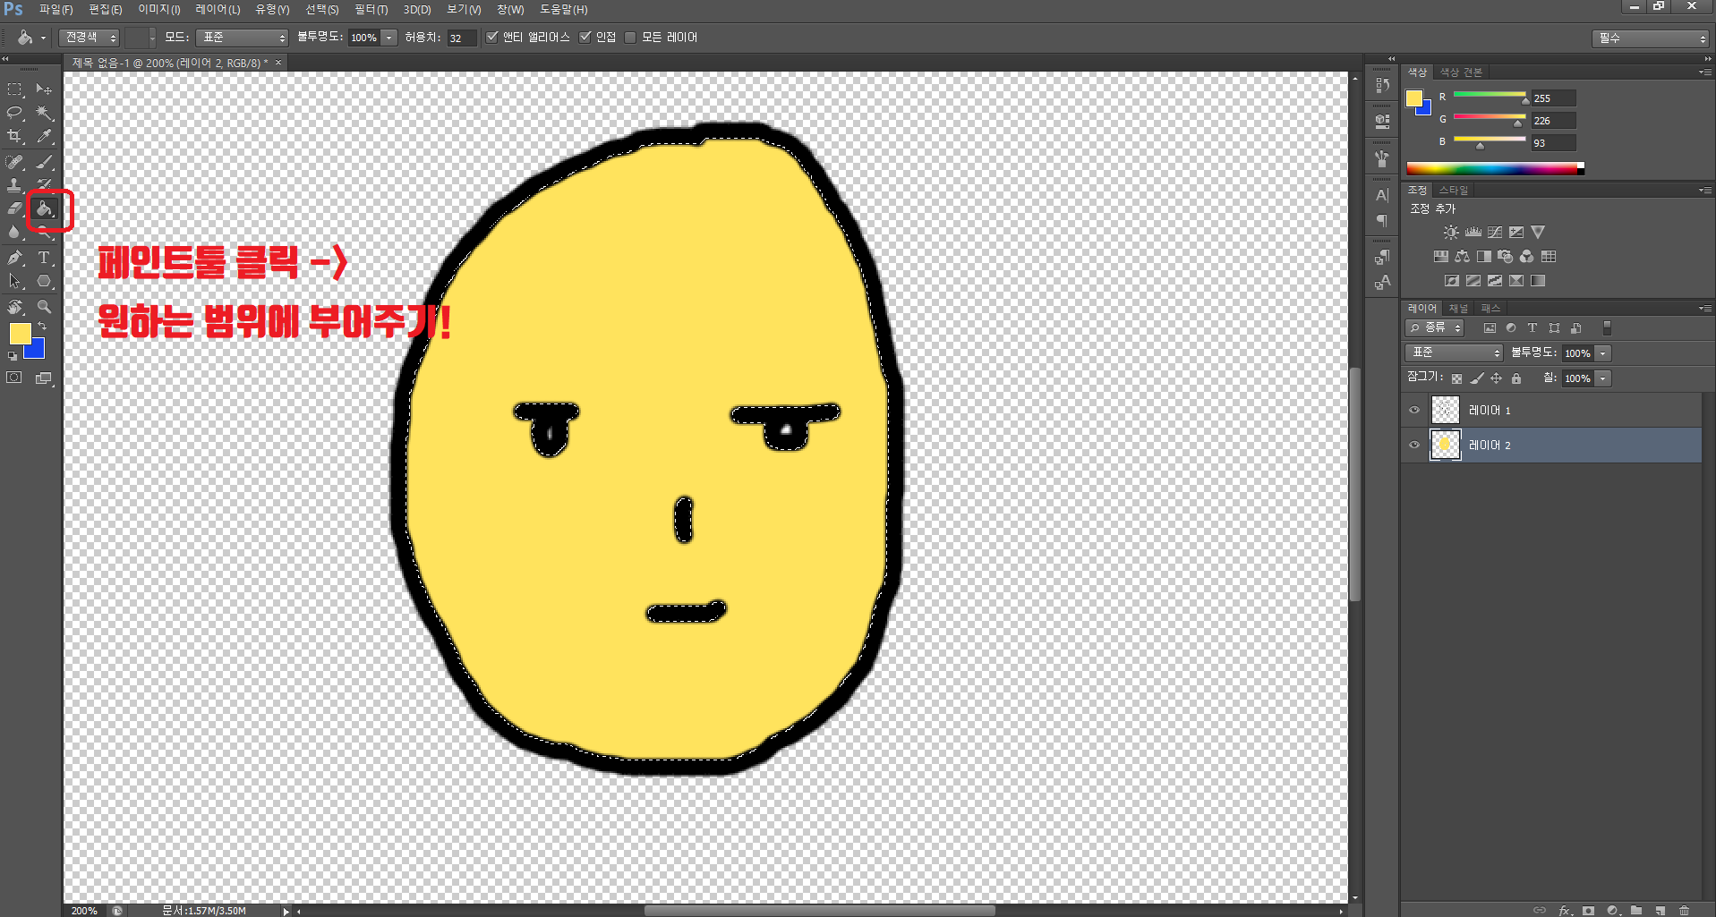Select the Blur tool

coord(15,232)
